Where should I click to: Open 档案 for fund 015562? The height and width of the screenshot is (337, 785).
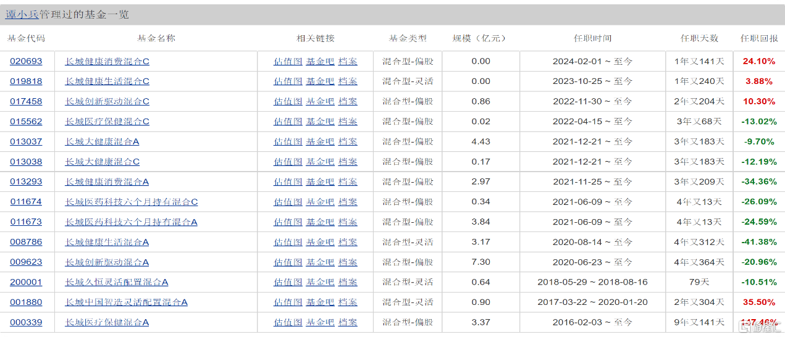348,122
